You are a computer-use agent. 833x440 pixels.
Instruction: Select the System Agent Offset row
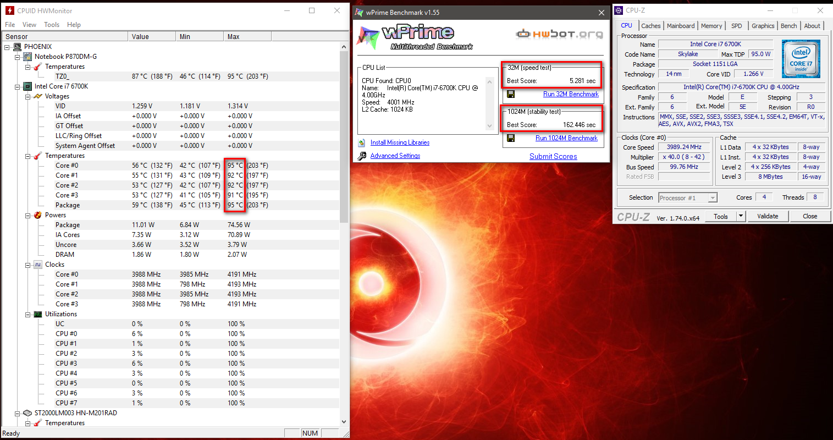pos(170,146)
